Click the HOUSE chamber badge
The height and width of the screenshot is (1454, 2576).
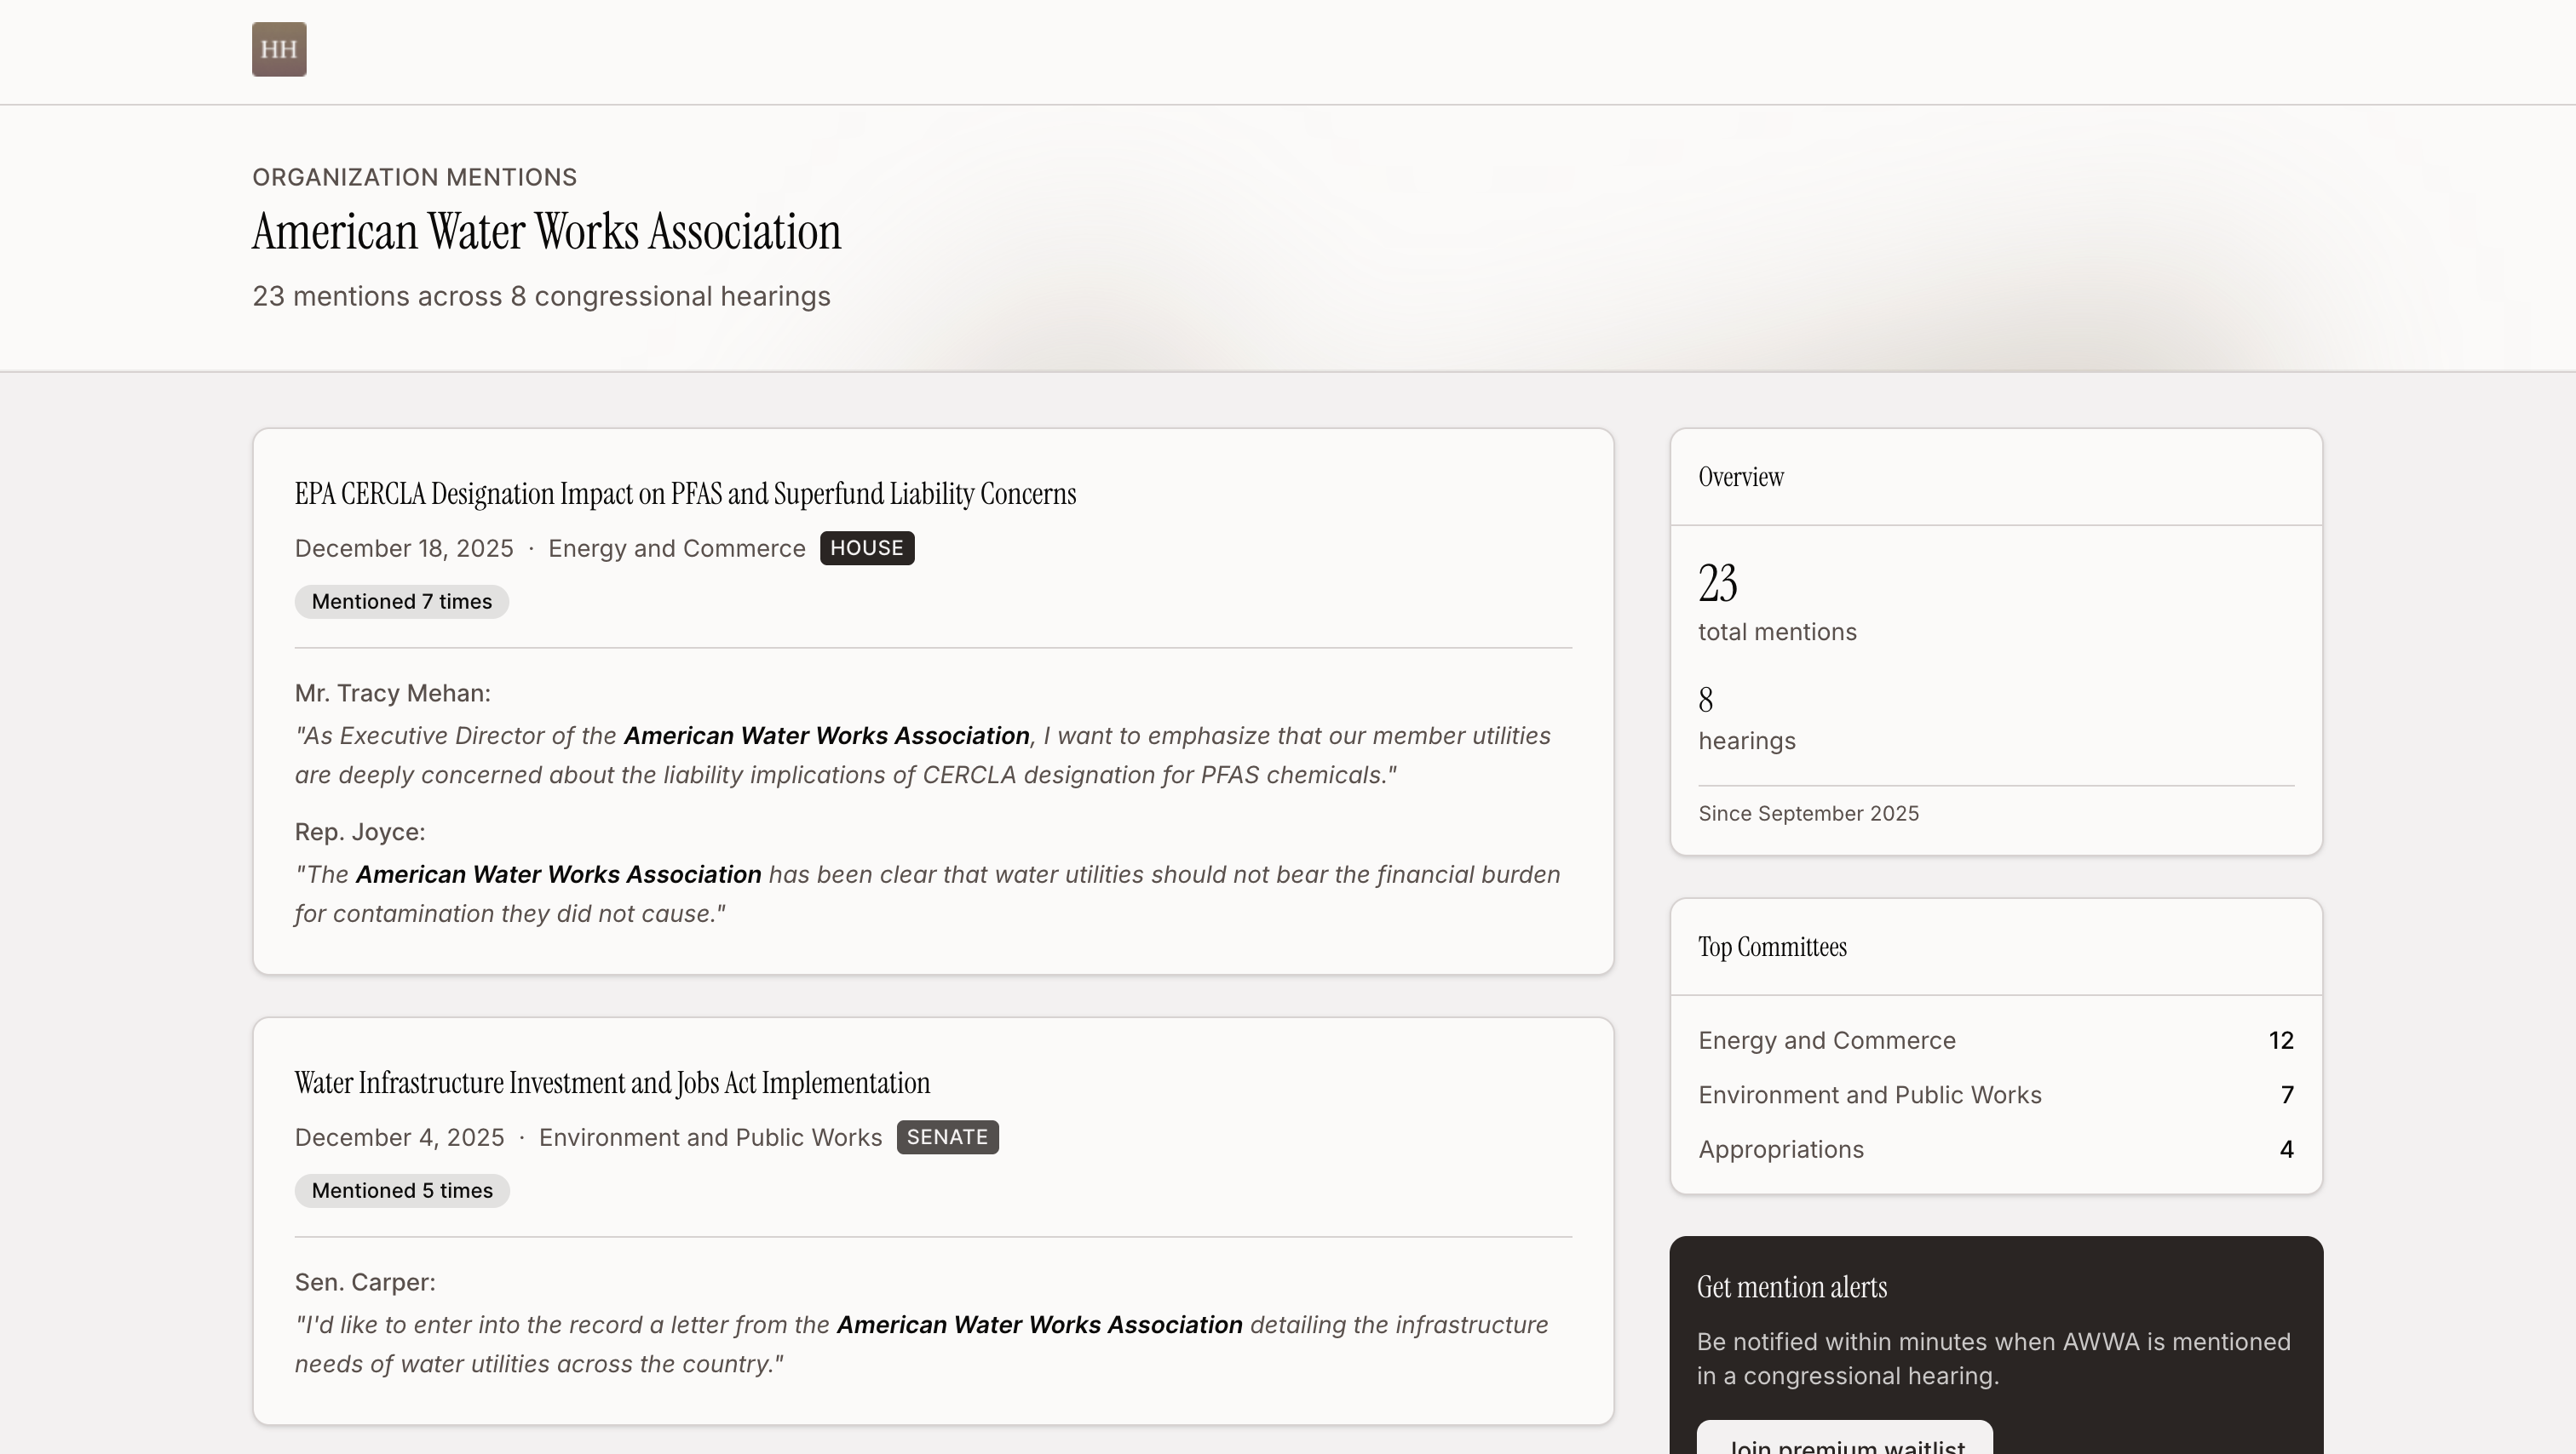[x=866, y=547]
